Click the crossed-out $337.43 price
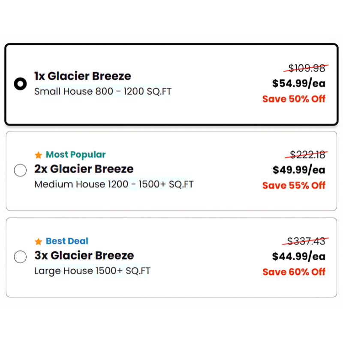 [306, 241]
